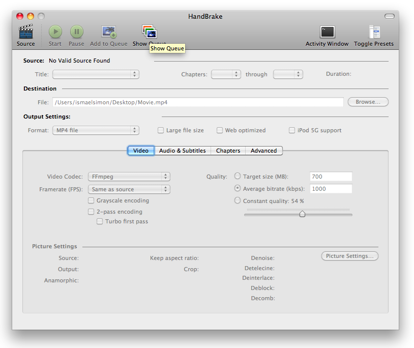Click the 'Crop:' label

(191, 269)
